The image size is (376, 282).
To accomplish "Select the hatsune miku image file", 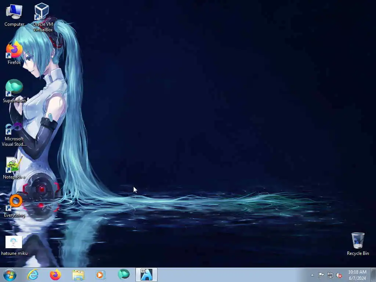I will [x=14, y=246].
